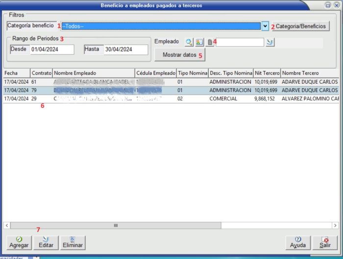Click the Nombre Tercero column header

tap(309, 73)
